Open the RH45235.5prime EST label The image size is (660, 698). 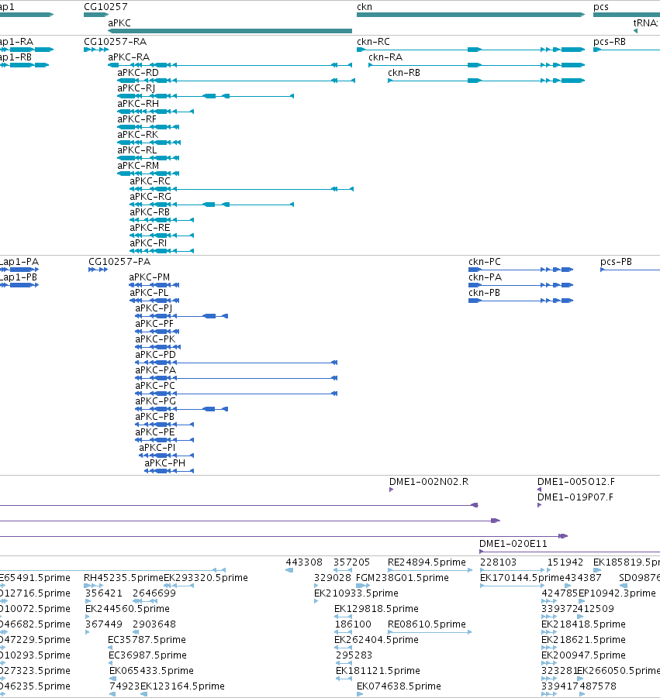(123, 578)
